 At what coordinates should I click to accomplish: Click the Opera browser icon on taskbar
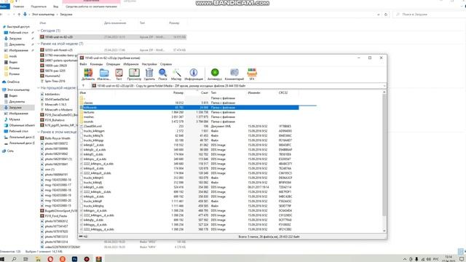(50, 259)
